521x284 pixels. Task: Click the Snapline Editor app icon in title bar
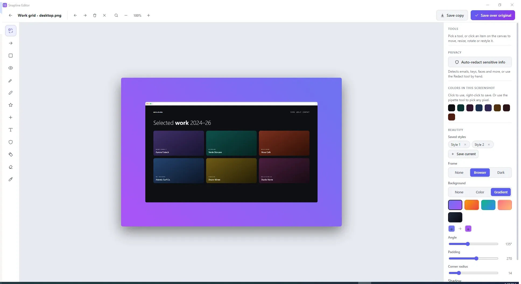[x=5, y=5]
